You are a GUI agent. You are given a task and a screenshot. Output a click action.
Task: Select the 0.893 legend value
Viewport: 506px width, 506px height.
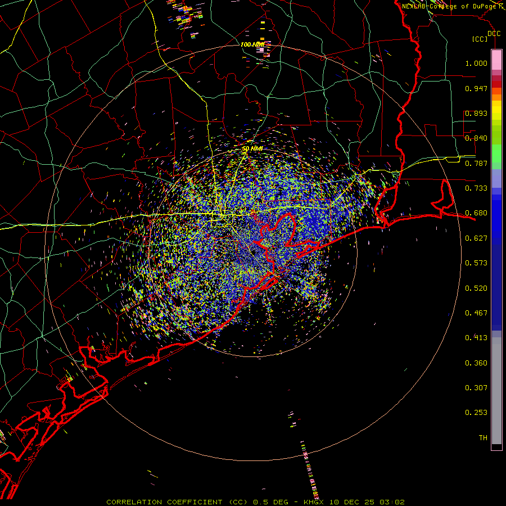[x=476, y=113]
